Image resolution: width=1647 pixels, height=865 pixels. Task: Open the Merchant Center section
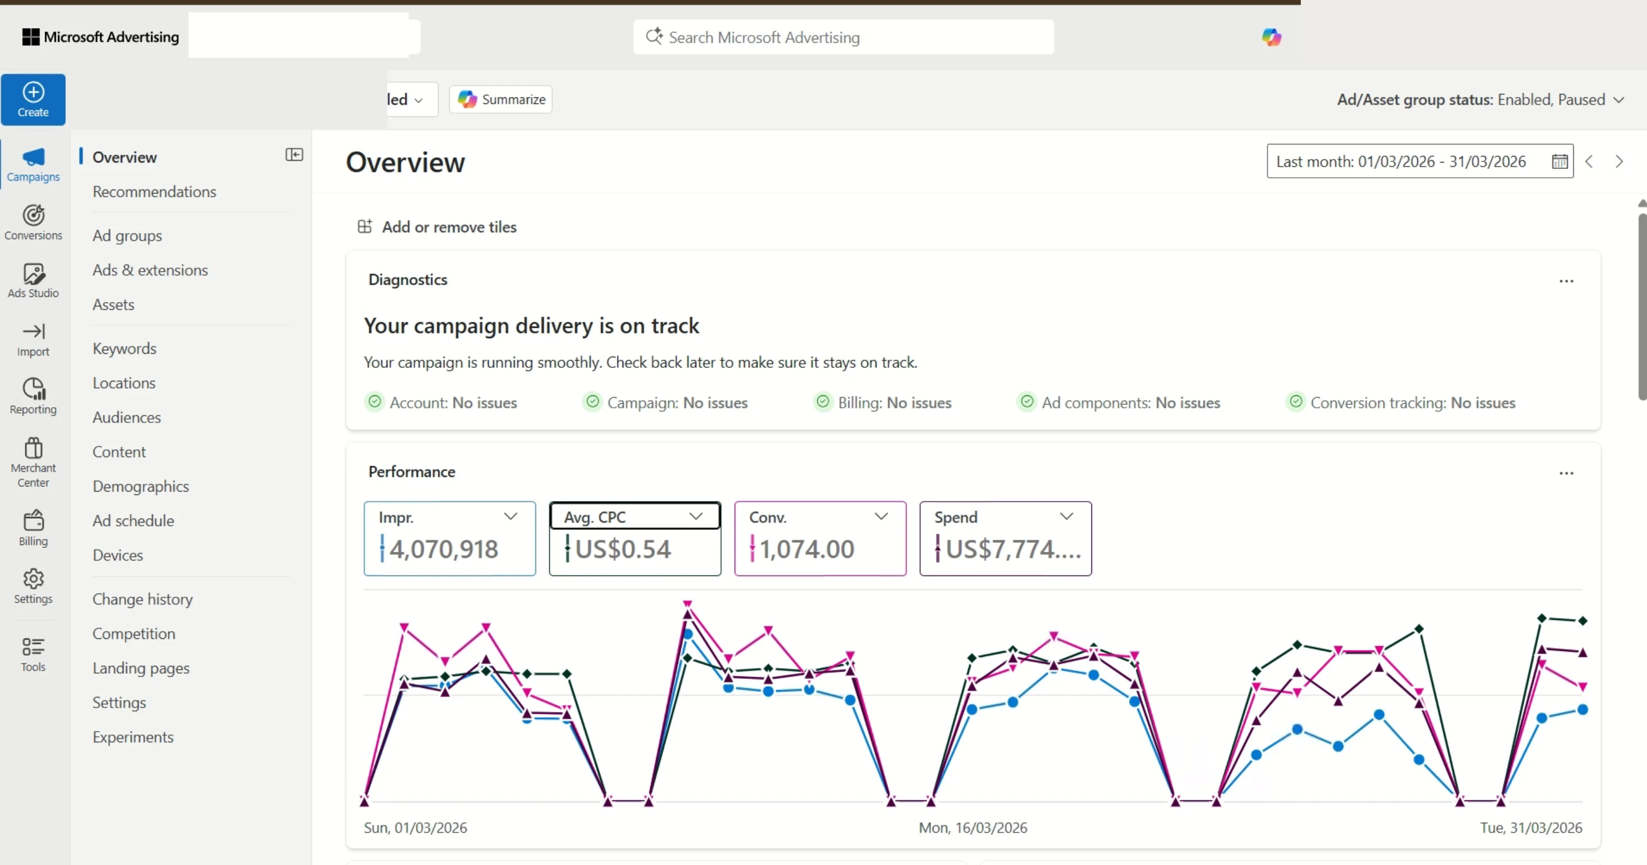(x=33, y=459)
